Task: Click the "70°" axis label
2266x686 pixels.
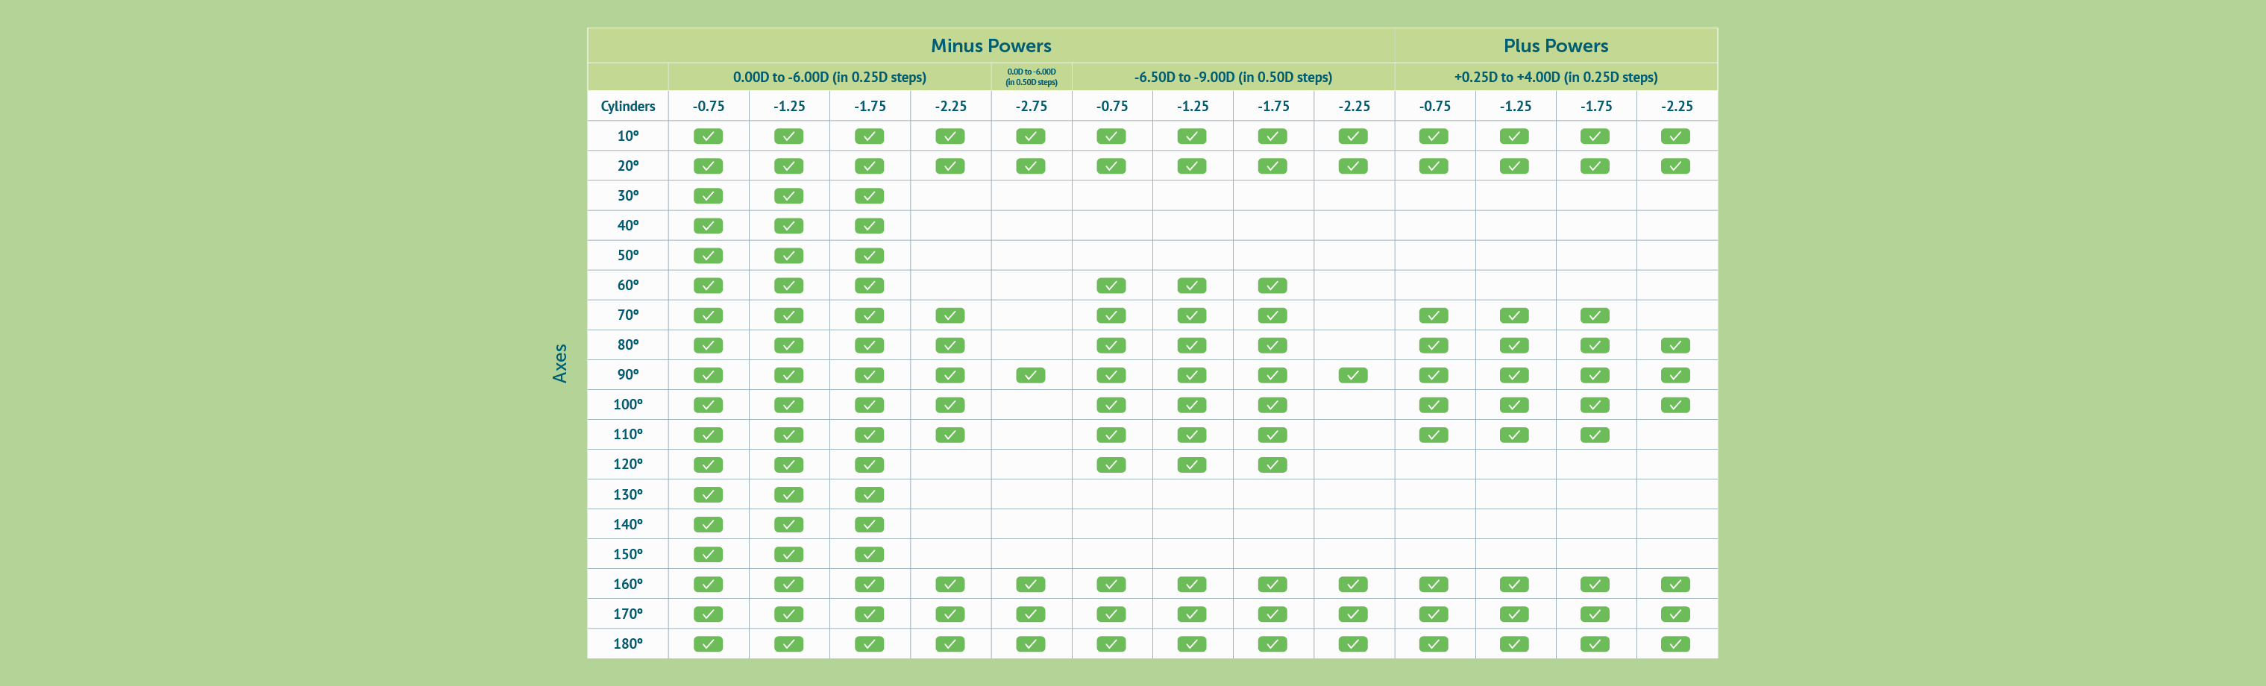Action: 627,315
